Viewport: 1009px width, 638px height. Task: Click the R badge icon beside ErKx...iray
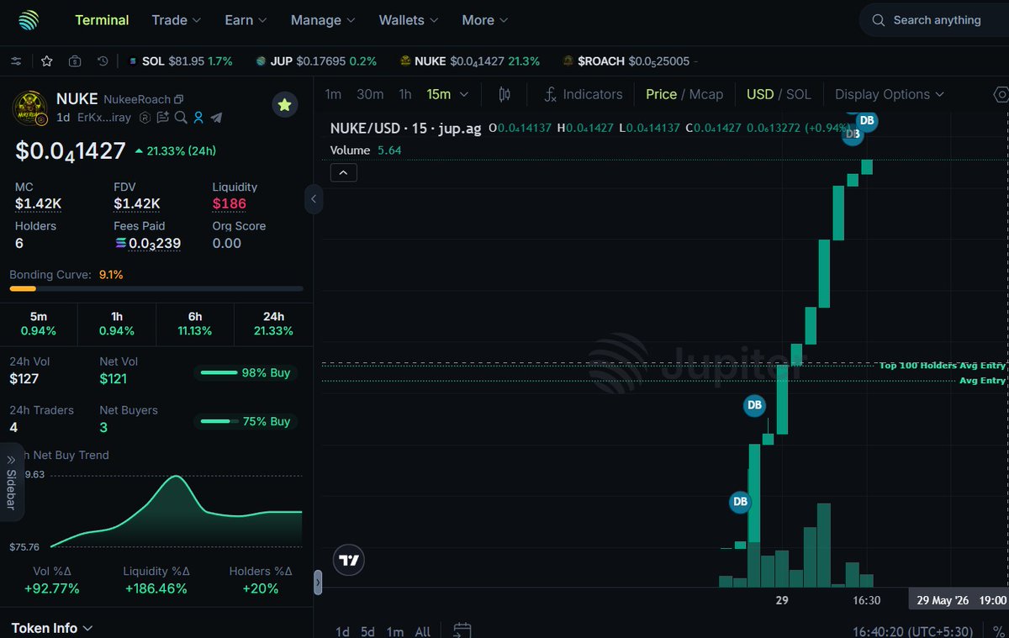pos(145,118)
